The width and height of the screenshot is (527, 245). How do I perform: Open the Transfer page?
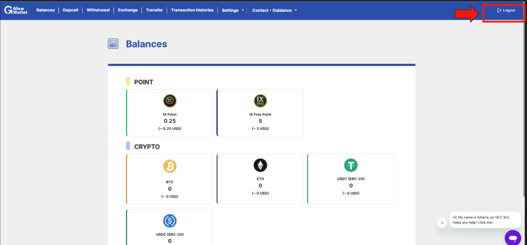point(154,10)
